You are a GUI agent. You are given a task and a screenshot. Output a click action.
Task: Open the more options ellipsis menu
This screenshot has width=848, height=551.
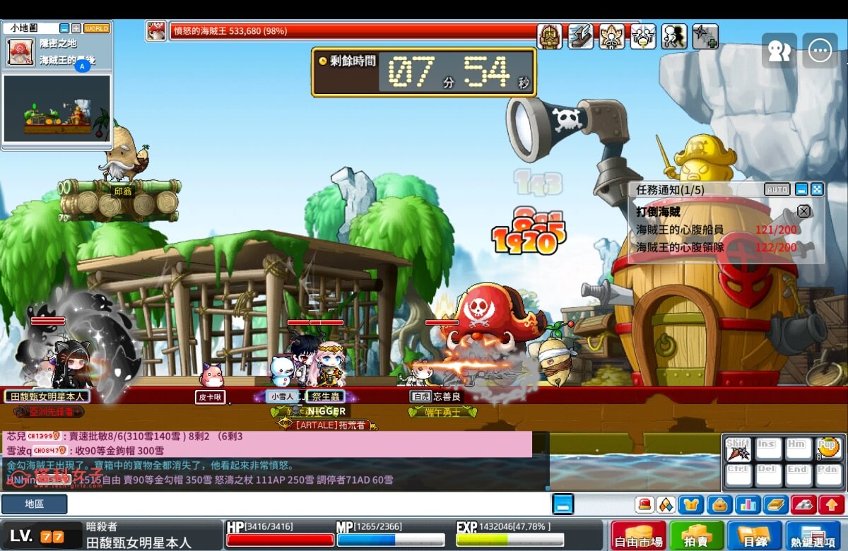coord(820,51)
